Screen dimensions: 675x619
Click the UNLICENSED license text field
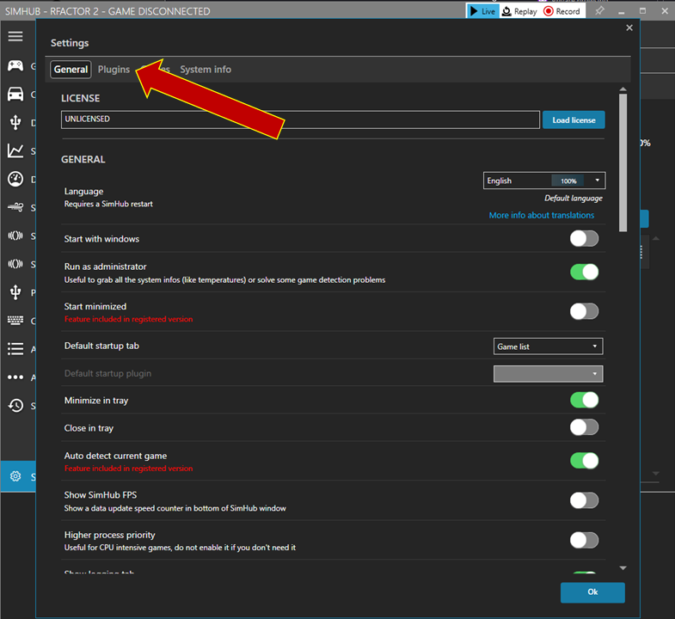300,120
